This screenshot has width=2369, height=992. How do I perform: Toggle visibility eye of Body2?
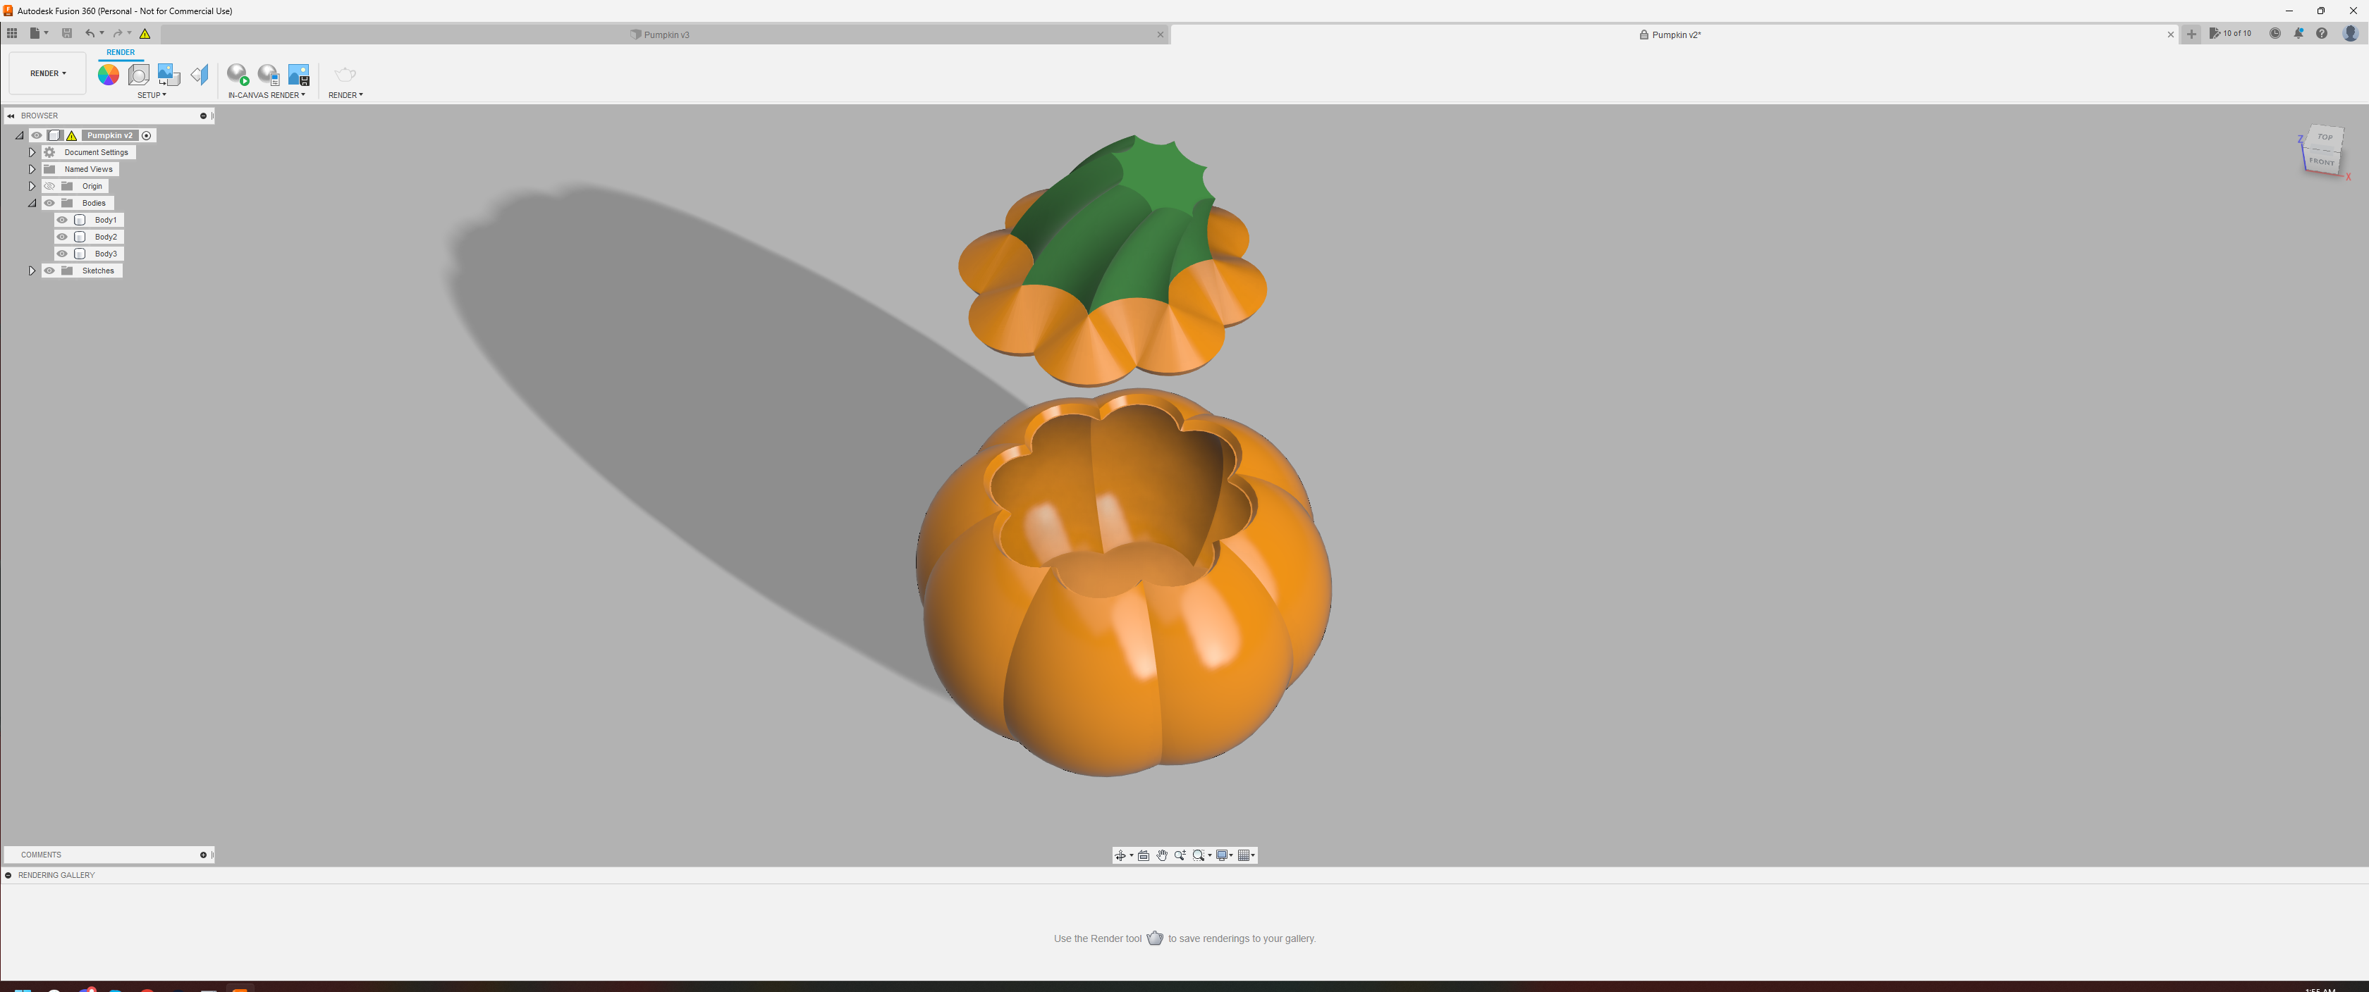pyautogui.click(x=63, y=237)
